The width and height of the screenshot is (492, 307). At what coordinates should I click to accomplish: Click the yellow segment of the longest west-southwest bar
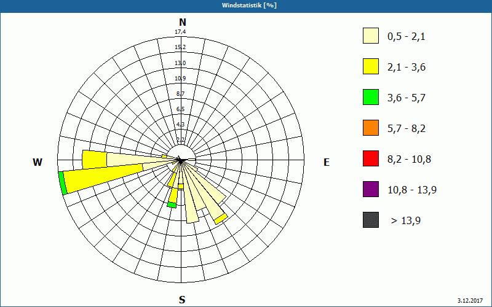point(103,178)
